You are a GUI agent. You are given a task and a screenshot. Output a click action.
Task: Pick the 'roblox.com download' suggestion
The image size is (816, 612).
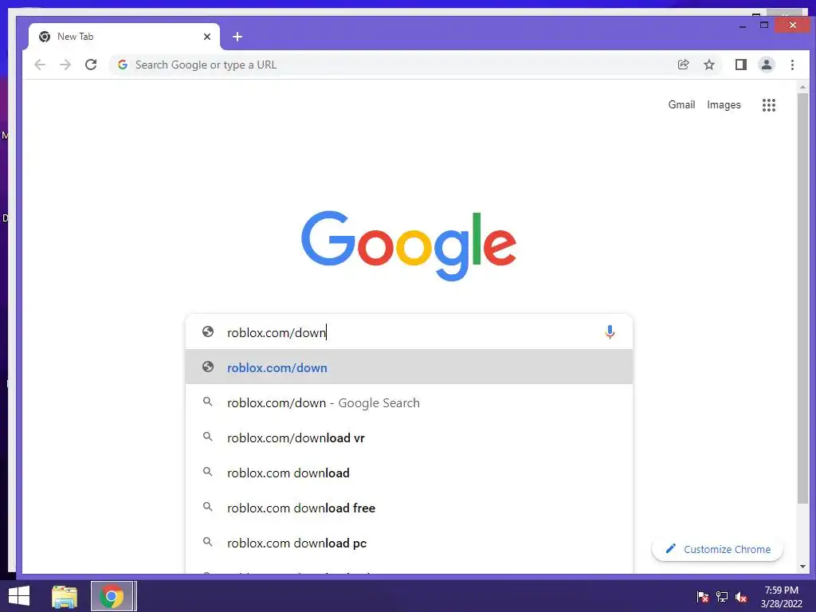[x=409, y=473]
